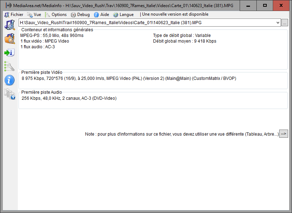Open the Langue menu
Image resolution: width=292 pixels, height=213 pixels.
(x=123, y=15)
